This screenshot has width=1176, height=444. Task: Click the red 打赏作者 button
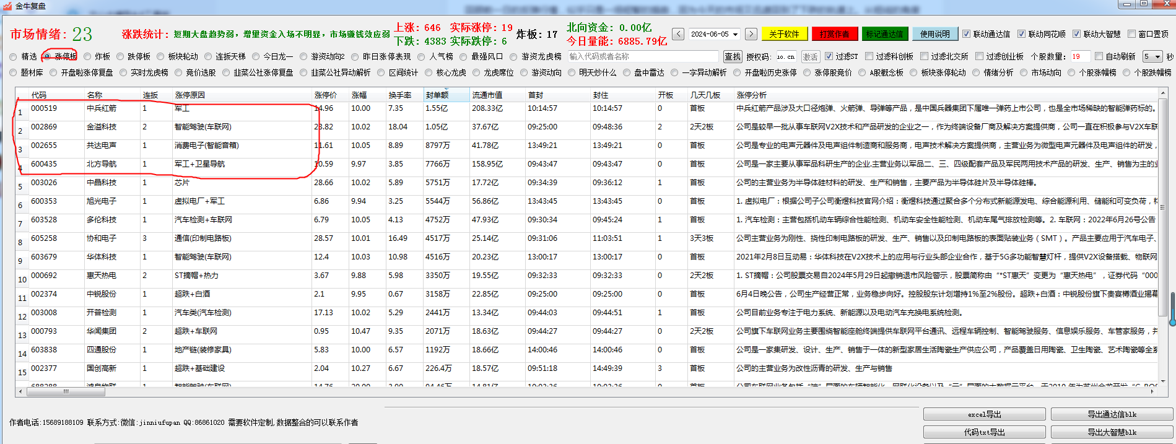pos(834,34)
